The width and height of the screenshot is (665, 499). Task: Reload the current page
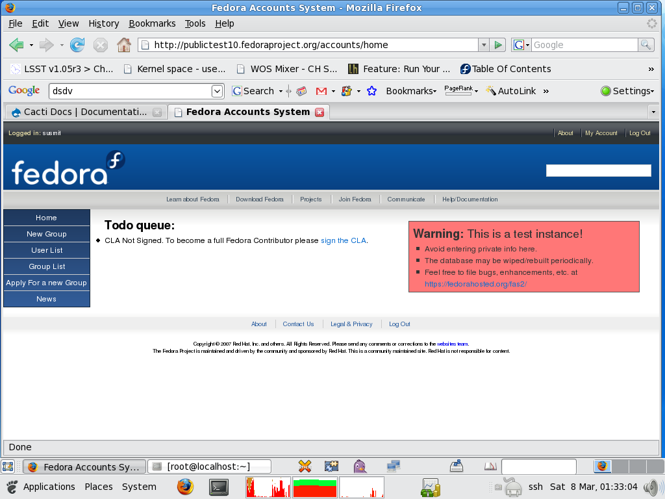77,45
